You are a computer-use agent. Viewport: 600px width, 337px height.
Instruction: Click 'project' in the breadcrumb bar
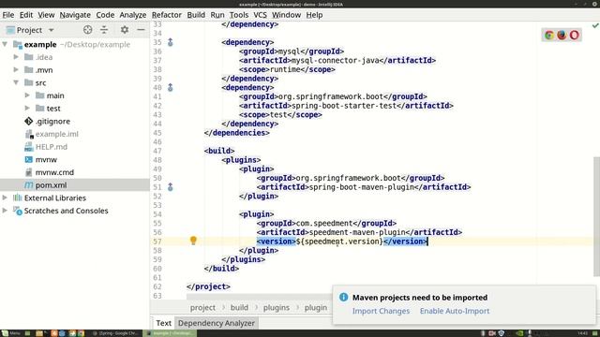click(x=202, y=308)
